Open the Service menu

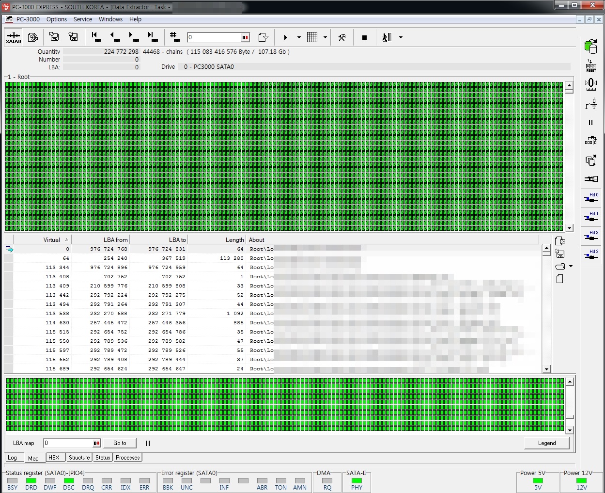pyautogui.click(x=83, y=19)
